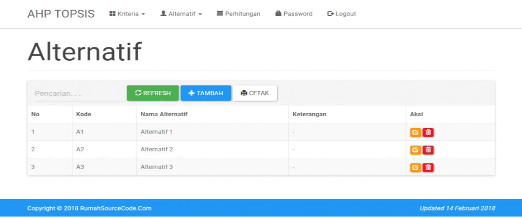
Task: Click the CETAK print button
Action: [255, 93]
